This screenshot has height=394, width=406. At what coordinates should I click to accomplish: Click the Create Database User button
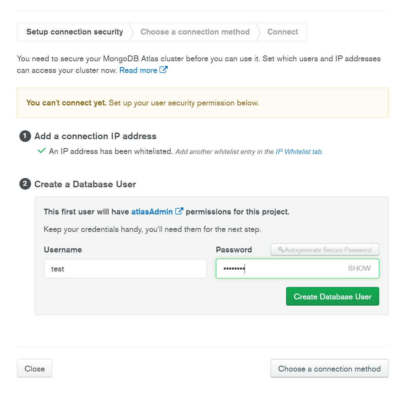tap(332, 297)
